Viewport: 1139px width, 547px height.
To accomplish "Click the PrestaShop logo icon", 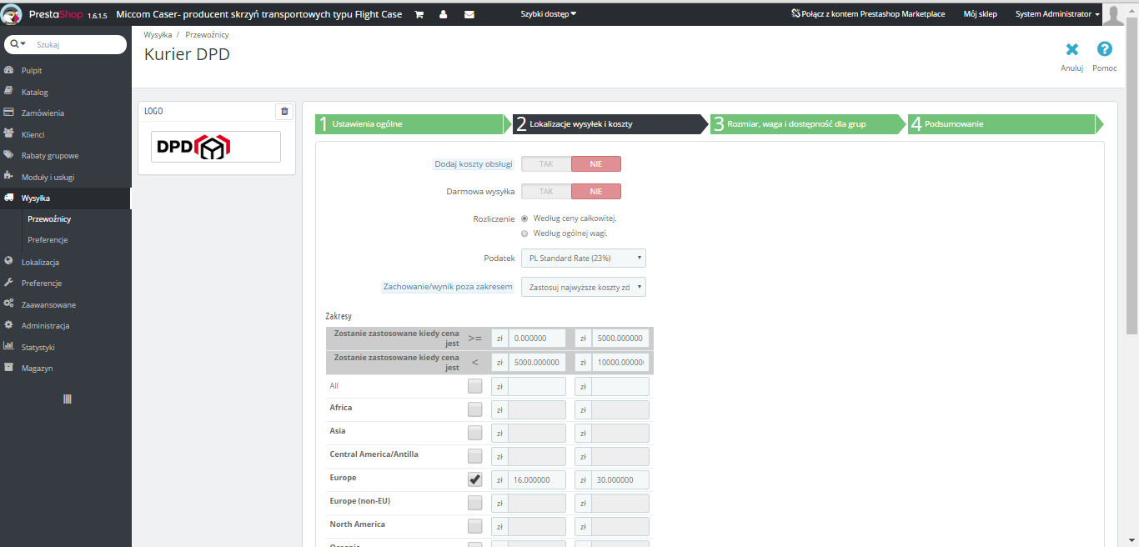I will point(11,14).
